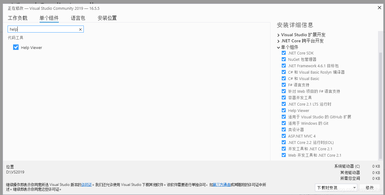This screenshot has height=195, width=385.
Task: Uncheck Help Viewer in the component list
Action: [16, 47]
